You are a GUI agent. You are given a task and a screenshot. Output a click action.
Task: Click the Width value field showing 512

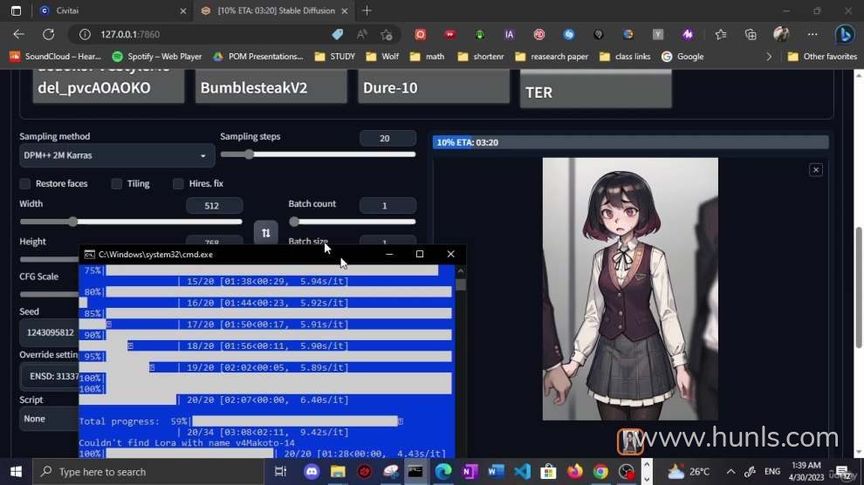(214, 206)
